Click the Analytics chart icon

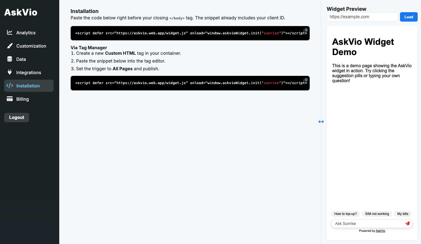click(10, 32)
